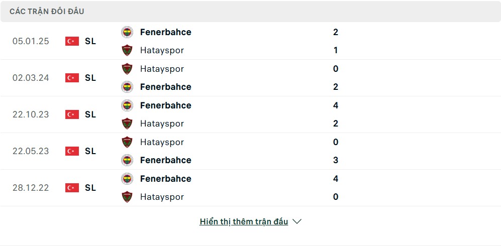Click score 4 for Fenerbahce on 28.12.22

[336, 179]
